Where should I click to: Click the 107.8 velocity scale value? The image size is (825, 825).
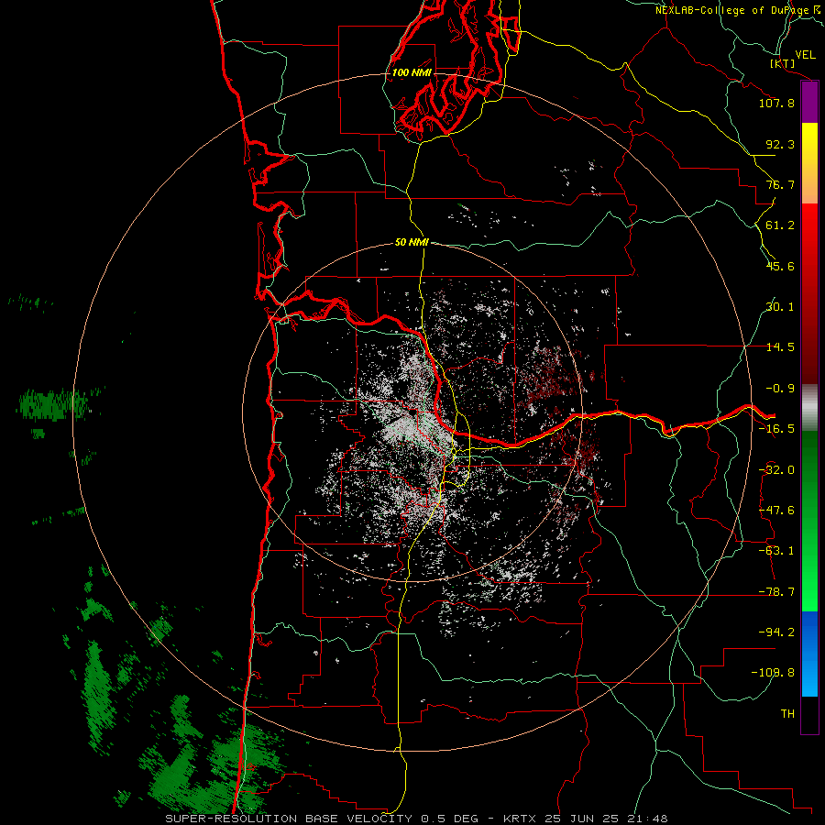click(776, 103)
